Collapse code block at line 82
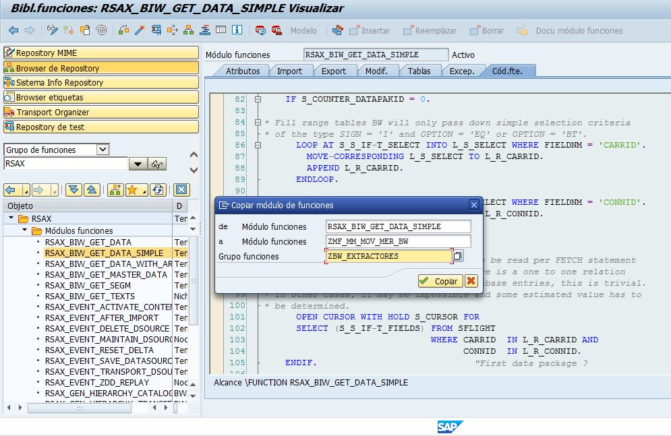671x436 pixels. coord(258,99)
